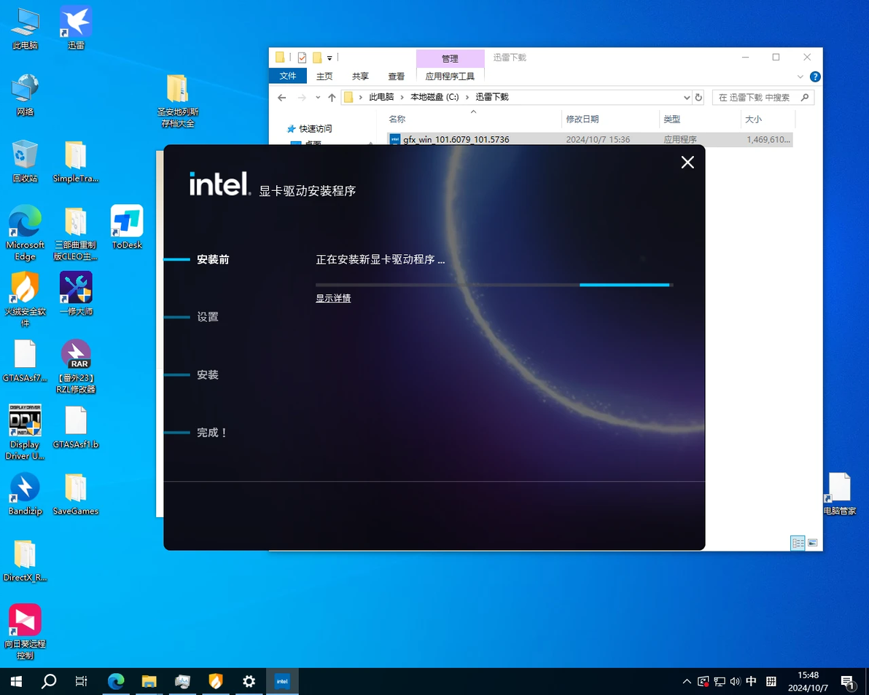869x695 pixels.
Task: Select the 火绒安全软件 desktop icon
Action: [25, 299]
